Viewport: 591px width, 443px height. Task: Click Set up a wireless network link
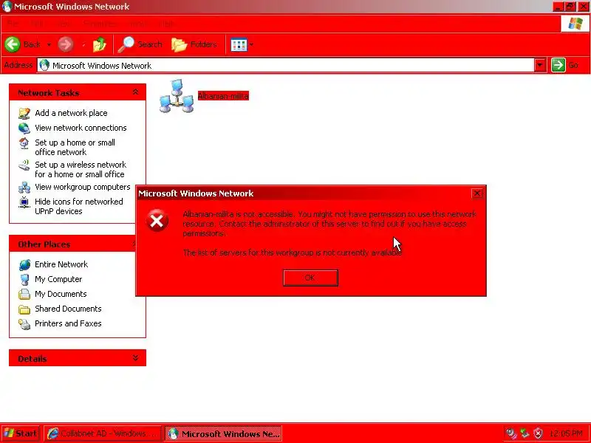81,170
